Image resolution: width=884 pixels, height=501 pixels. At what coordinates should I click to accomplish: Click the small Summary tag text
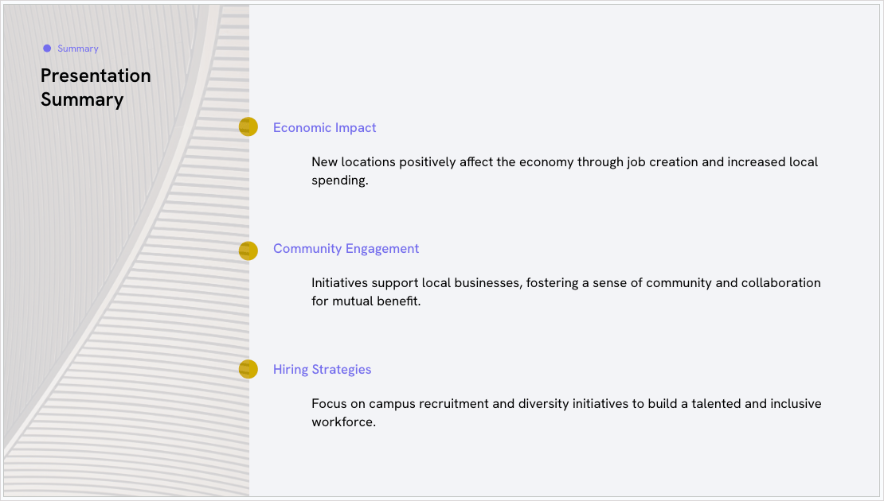tap(78, 49)
